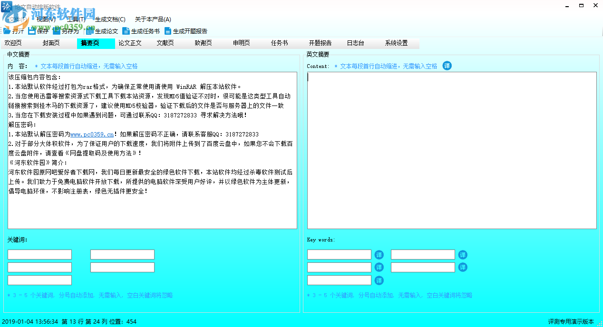This screenshot has width=603, height=327.
Task: Click the "关键词:" label
Action: [x=17, y=240]
